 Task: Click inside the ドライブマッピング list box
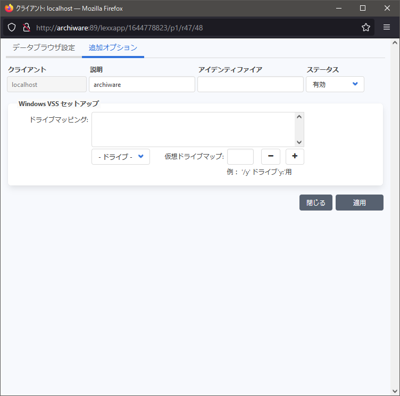pos(193,129)
